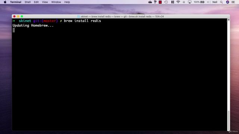
Task: Open the volume control in menu bar
Action: point(208,2)
